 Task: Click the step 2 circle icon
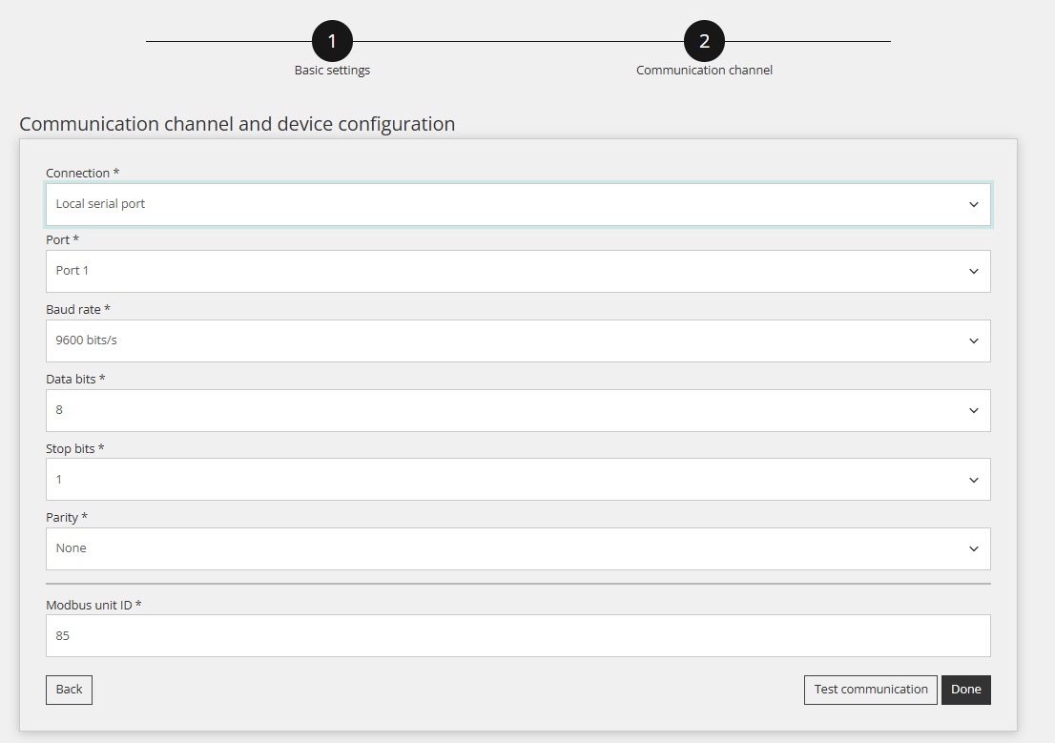704,41
